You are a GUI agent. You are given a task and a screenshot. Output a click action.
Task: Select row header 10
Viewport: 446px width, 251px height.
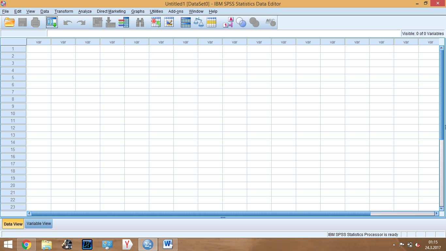13,113
